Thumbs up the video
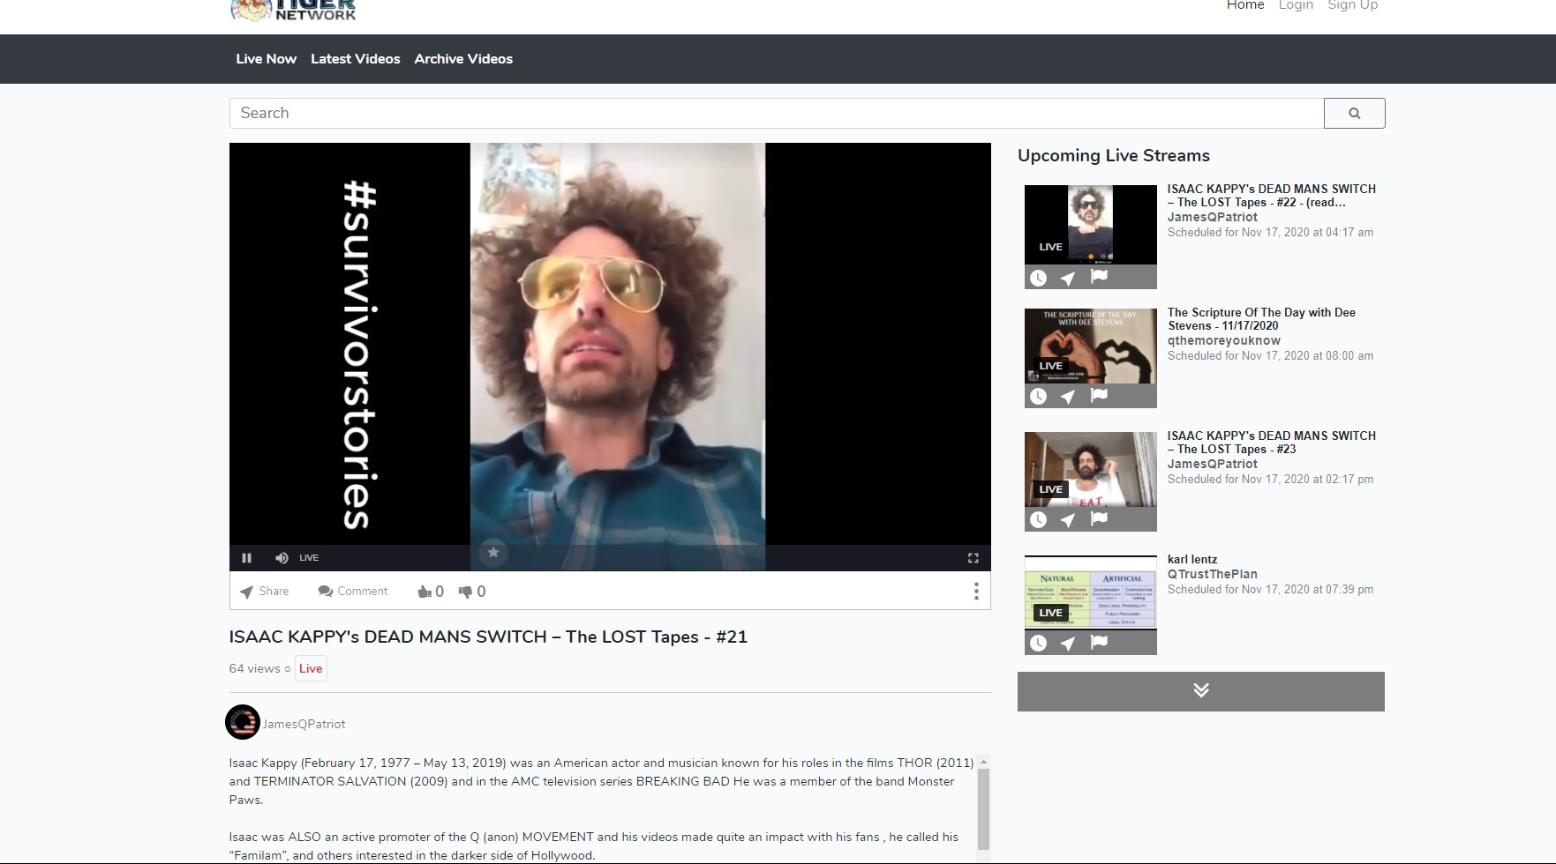Screen dimensions: 1556x864 (x=430, y=592)
